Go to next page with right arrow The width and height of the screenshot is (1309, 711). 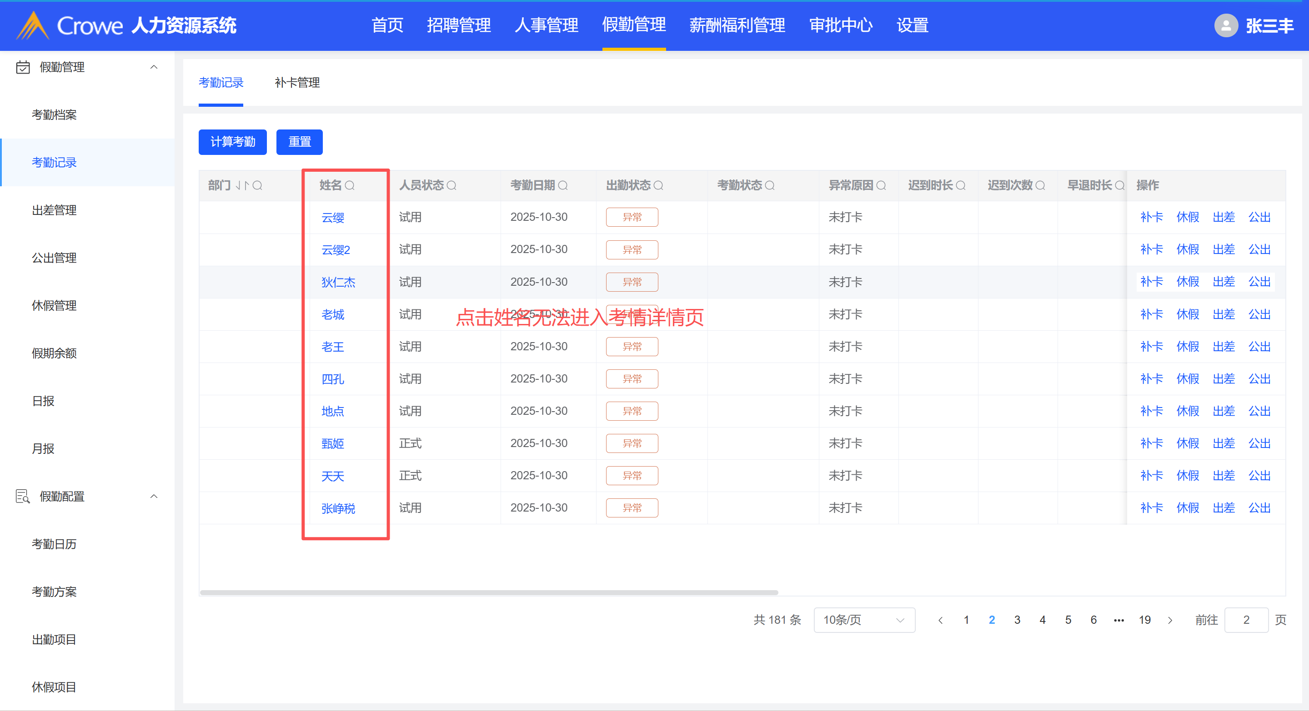[1170, 620]
